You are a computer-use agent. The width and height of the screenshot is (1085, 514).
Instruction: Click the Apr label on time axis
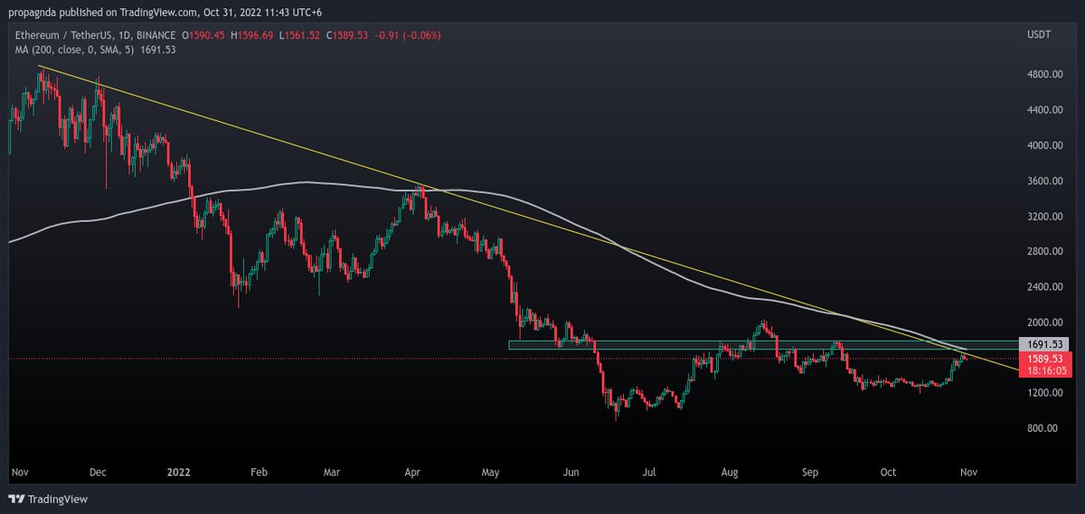413,472
